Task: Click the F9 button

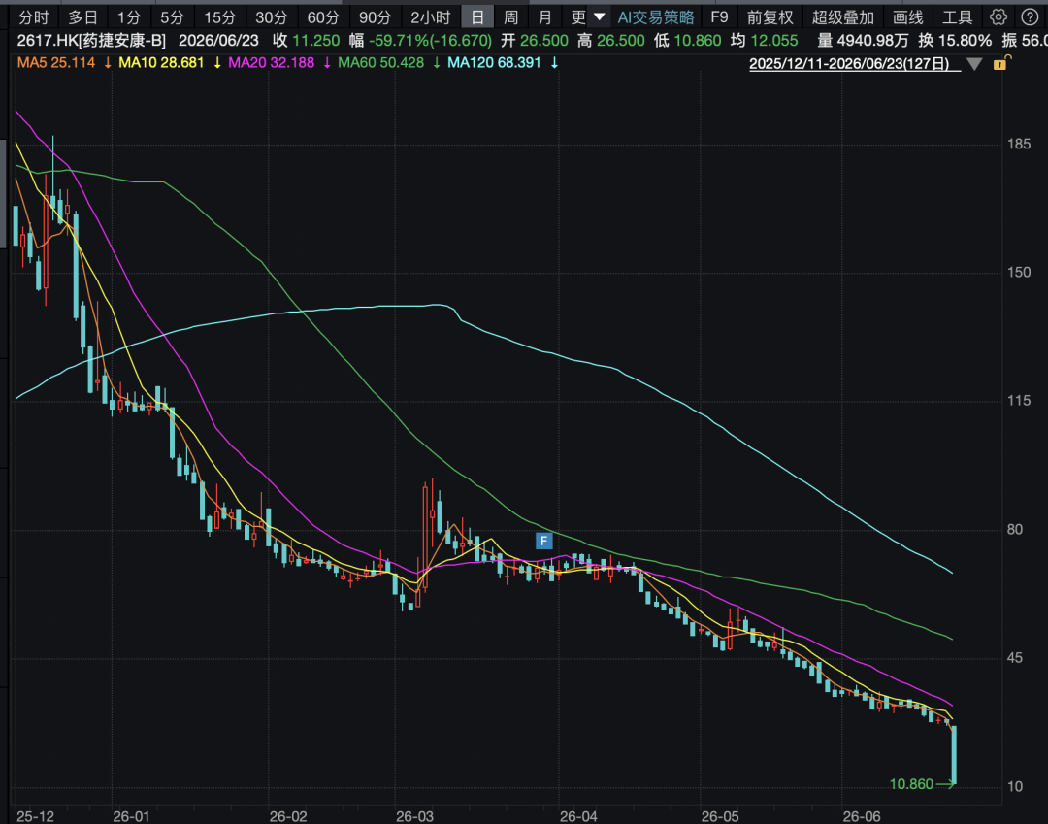Action: (719, 17)
